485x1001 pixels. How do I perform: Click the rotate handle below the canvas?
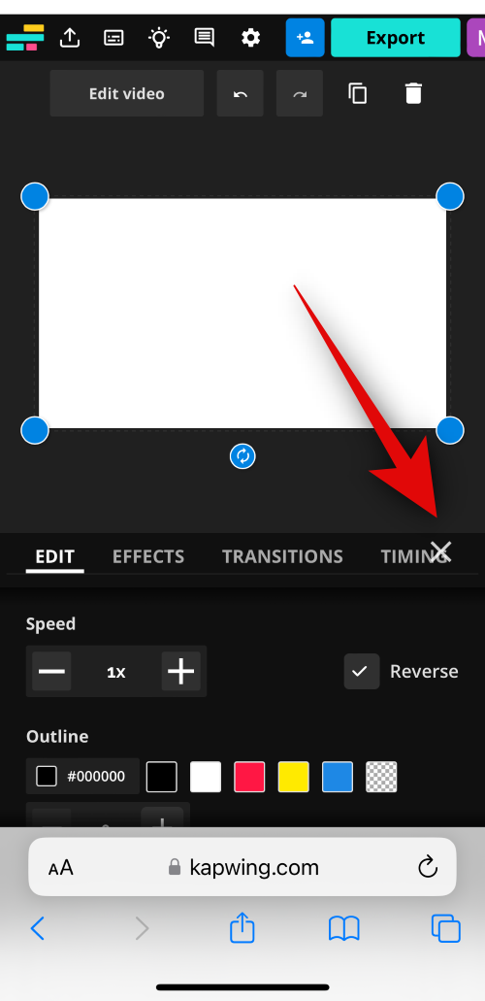[x=242, y=456]
